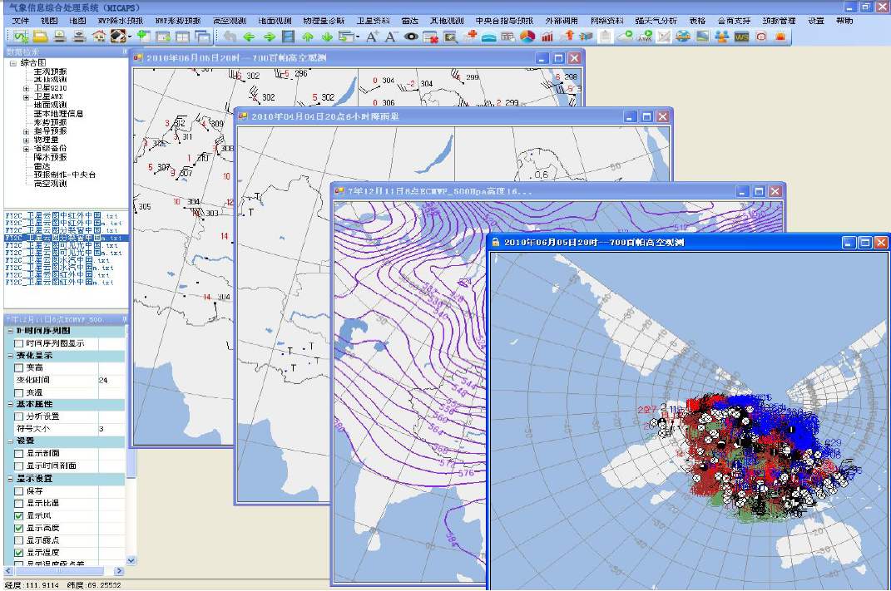Select the first FY2C file in the list
Viewport: 891px width, 591px height.
[x=62, y=216]
